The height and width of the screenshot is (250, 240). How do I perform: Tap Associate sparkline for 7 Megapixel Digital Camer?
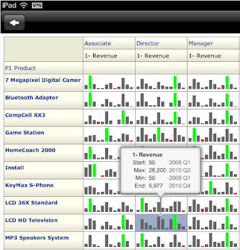109,82
